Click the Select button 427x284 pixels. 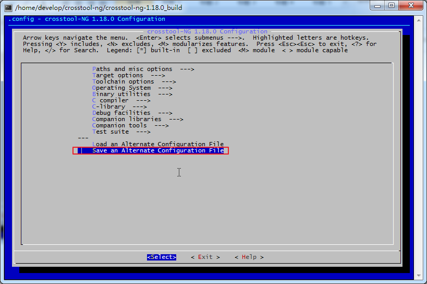162,257
